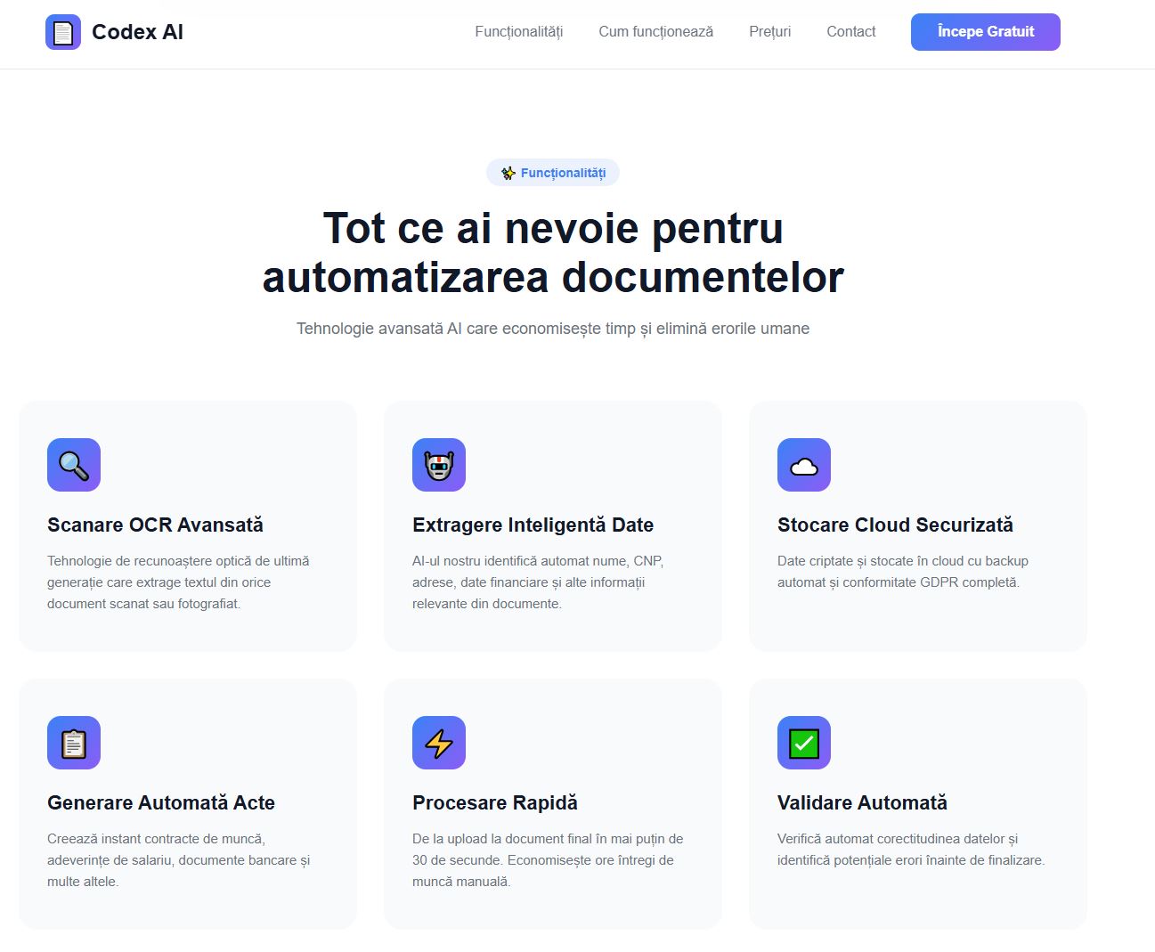Viewport: 1155px width, 952px height.
Task: Click the Funcționalități badge text above the heading
Action: (x=563, y=173)
